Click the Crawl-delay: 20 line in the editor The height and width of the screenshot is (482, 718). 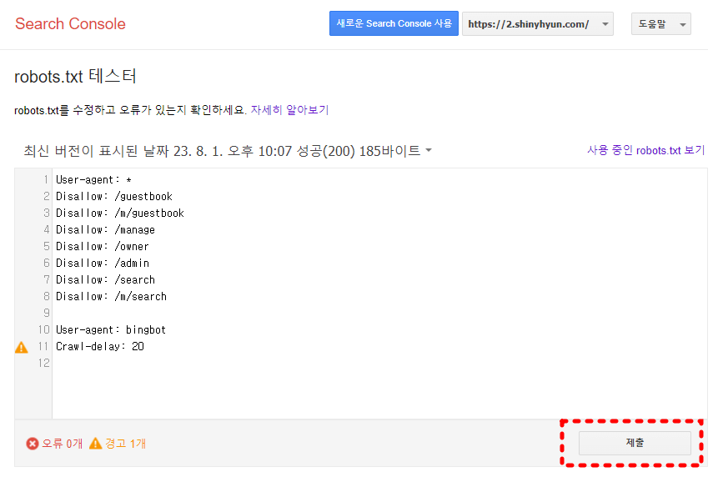tap(100, 346)
